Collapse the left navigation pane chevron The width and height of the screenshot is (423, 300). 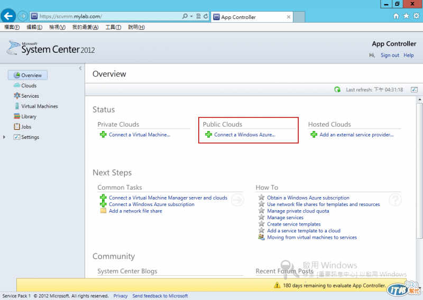(x=80, y=68)
